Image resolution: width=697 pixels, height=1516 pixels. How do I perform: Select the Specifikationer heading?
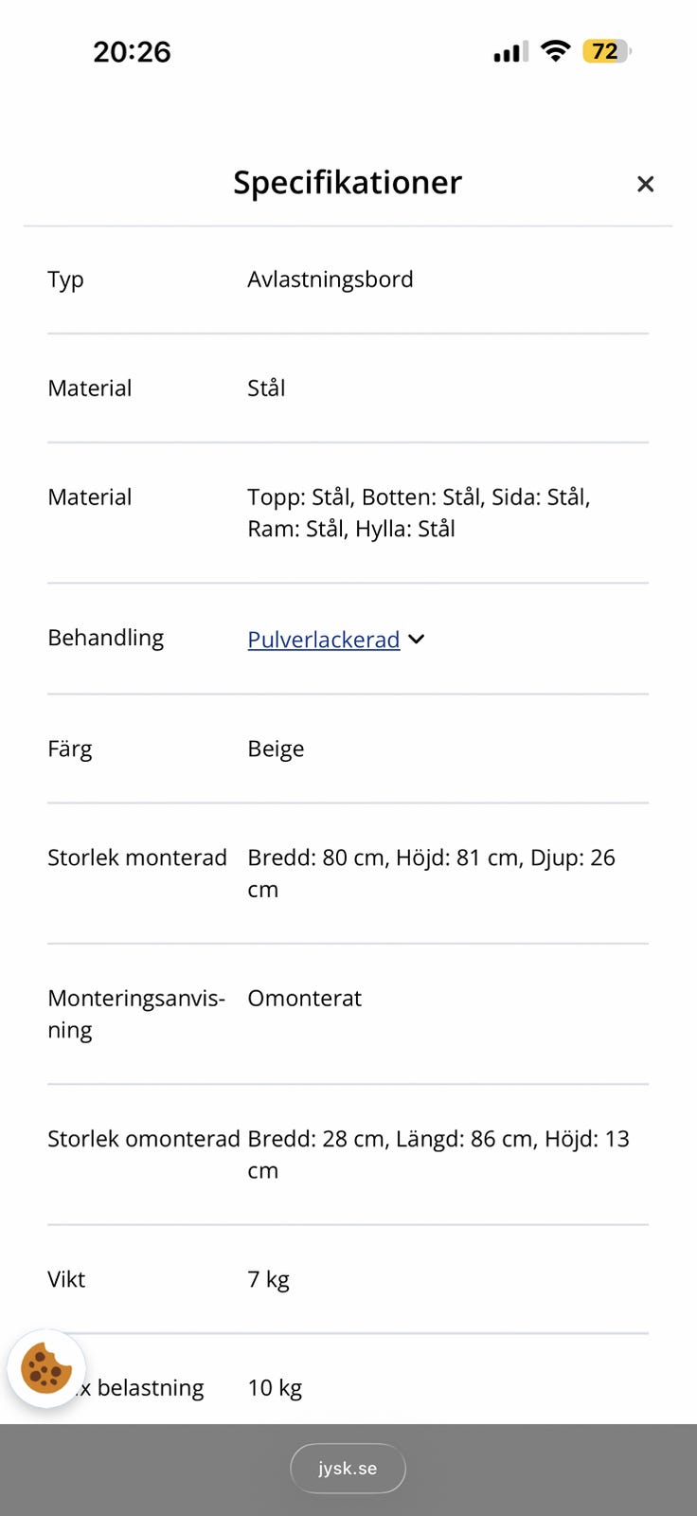pyautogui.click(x=348, y=182)
